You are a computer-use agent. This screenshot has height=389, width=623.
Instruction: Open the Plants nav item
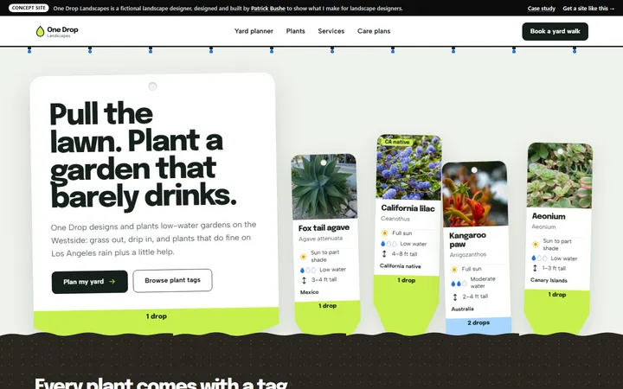tap(296, 31)
